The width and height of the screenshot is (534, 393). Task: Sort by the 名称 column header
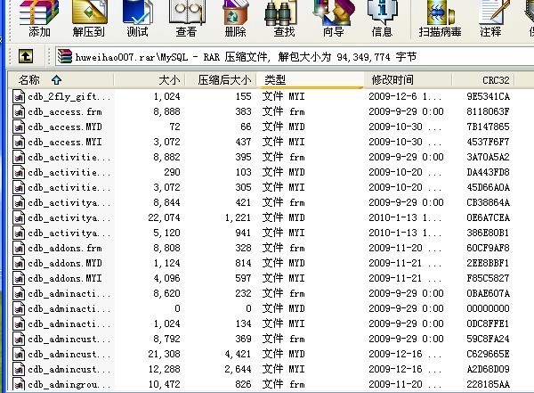[x=61, y=80]
